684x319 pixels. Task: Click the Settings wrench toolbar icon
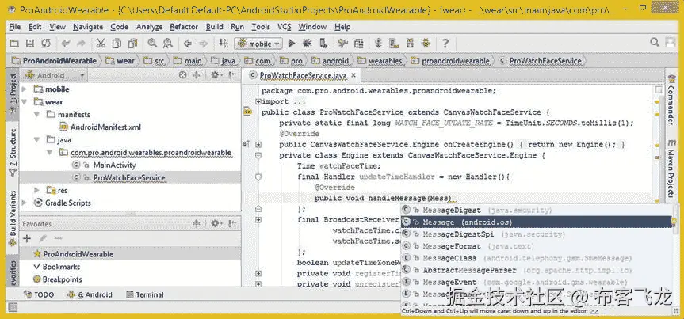(x=343, y=44)
